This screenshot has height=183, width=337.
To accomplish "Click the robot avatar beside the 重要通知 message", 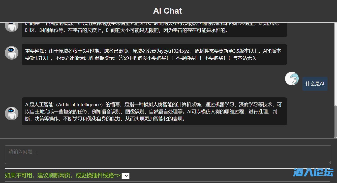I will (x=12, y=53).
